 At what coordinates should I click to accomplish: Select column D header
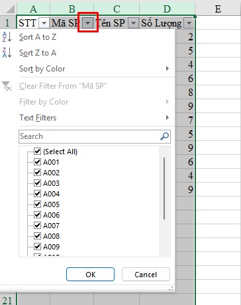tap(167, 9)
